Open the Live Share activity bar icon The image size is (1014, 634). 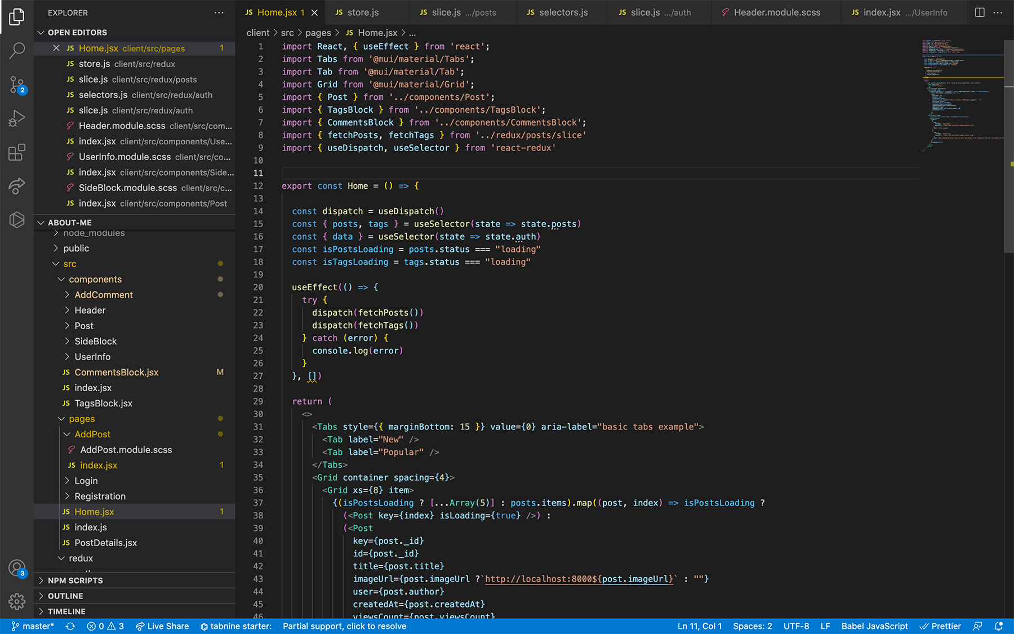tap(17, 186)
